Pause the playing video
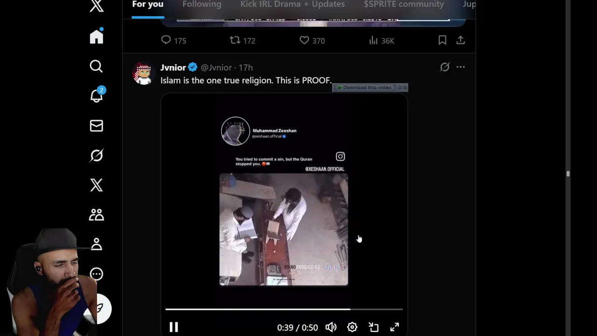The width and height of the screenshot is (597, 336). (174, 327)
